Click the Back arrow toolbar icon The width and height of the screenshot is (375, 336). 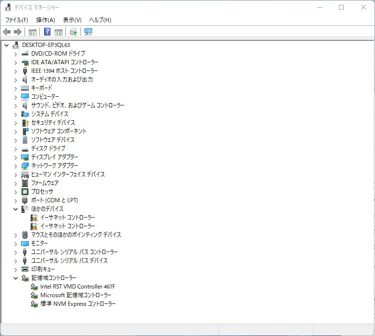[x=7, y=32]
